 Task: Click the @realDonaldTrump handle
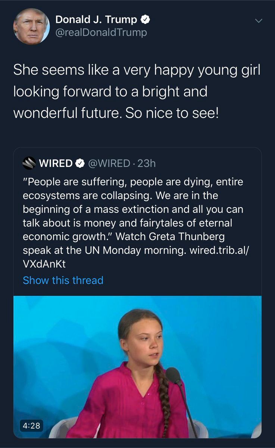click(101, 32)
